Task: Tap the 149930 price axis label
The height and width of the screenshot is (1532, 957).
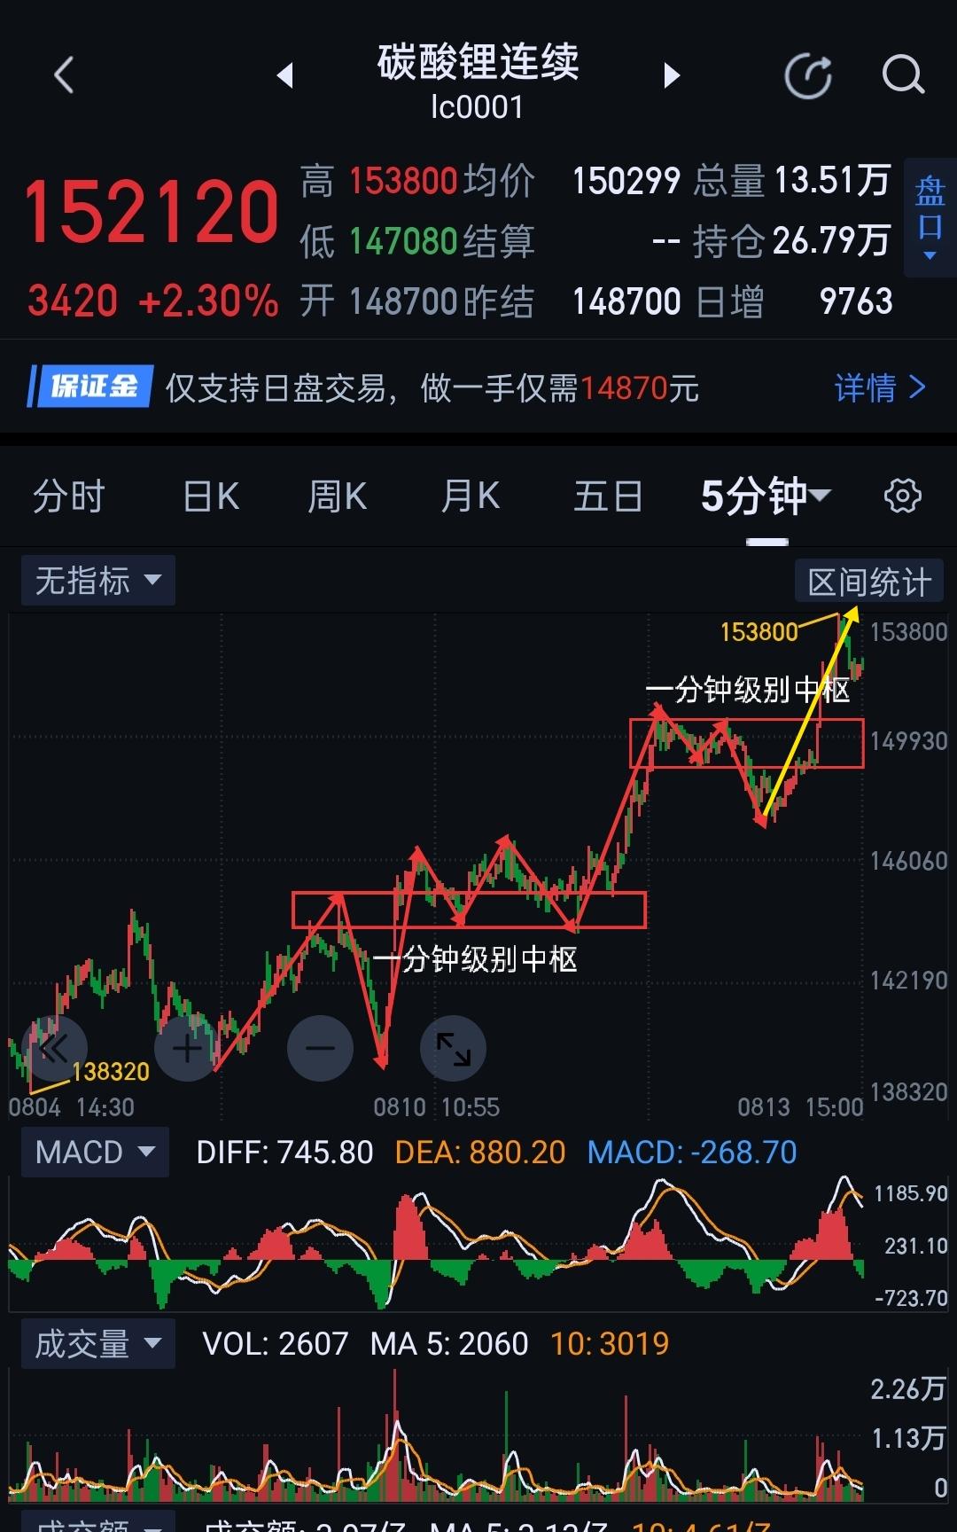Action: [x=909, y=741]
